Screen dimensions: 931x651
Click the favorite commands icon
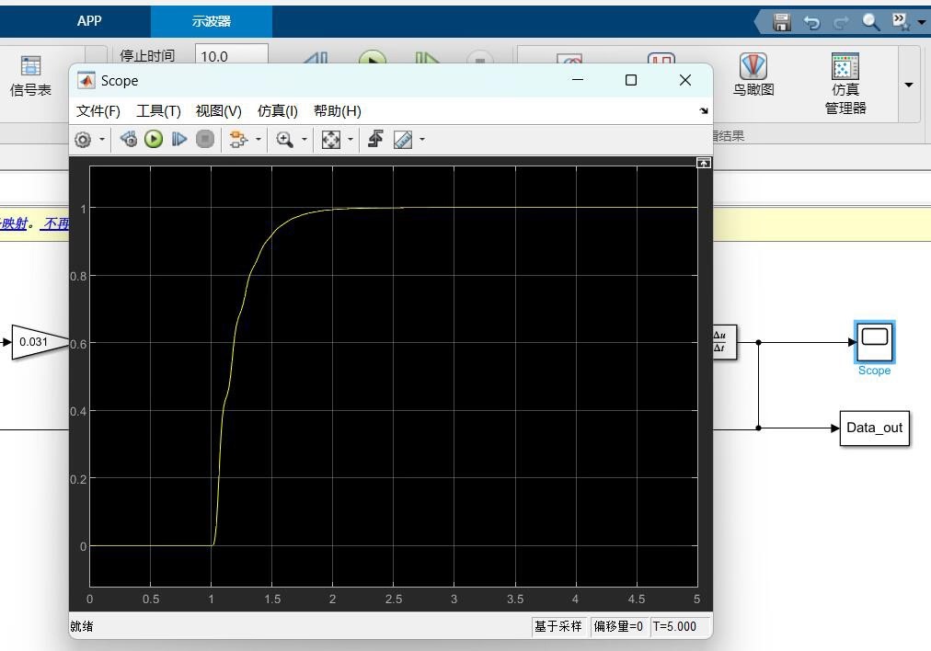[x=900, y=22]
